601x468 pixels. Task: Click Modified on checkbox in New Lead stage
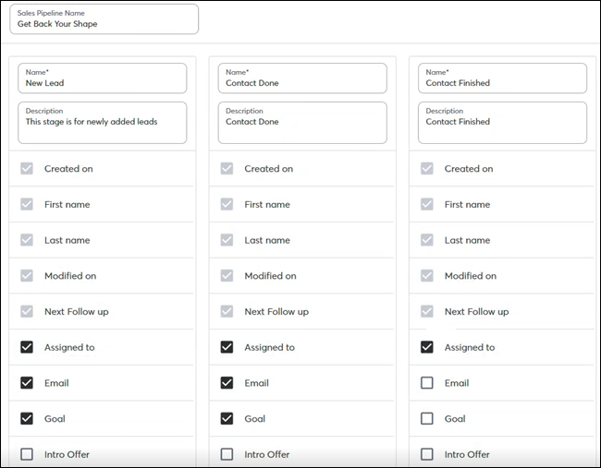[x=27, y=275]
